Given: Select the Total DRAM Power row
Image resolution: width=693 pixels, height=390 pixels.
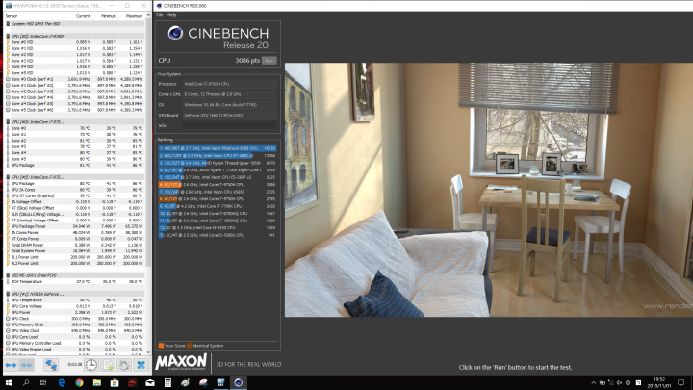Looking at the screenshot, I should (x=74, y=245).
